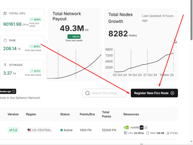
Task: Click the Total Points column header
Action: [107, 114]
